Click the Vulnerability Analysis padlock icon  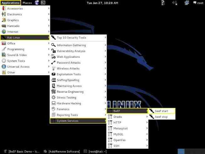pyautogui.click(x=53, y=51)
